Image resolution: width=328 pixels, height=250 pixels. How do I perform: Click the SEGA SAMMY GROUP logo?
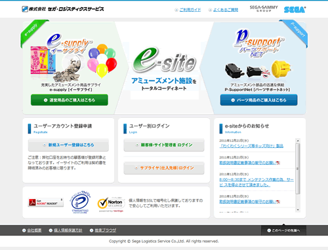tap(264, 9)
